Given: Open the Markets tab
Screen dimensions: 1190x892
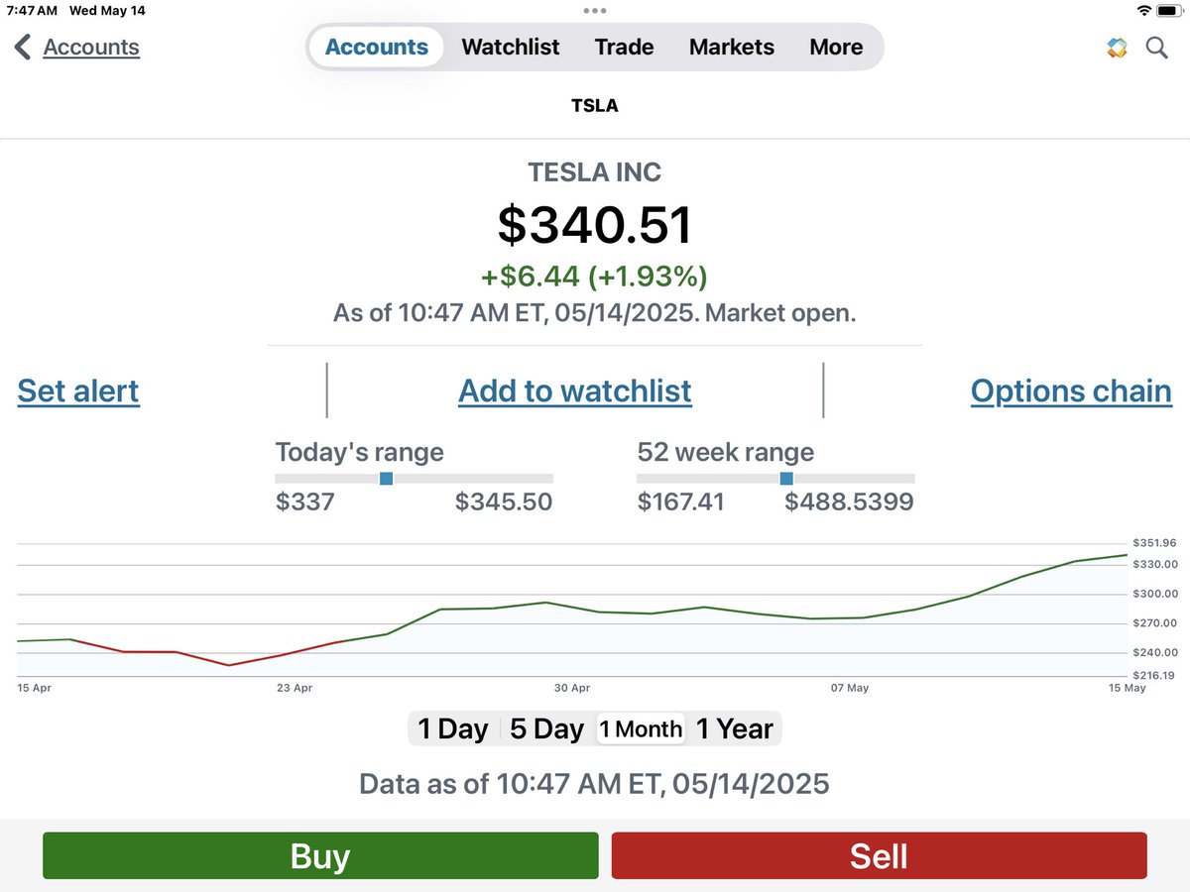Looking at the screenshot, I should [732, 47].
